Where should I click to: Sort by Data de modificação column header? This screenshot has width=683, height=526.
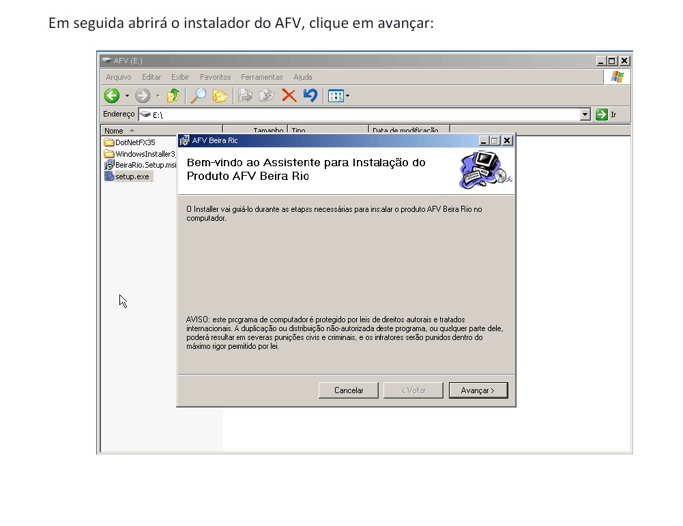tap(409, 130)
